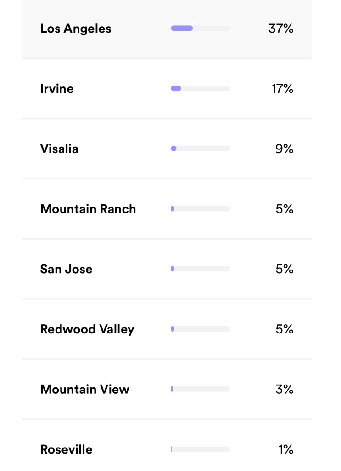Click the 37% value for Los Angeles
This screenshot has height=471, width=341.
click(x=281, y=29)
